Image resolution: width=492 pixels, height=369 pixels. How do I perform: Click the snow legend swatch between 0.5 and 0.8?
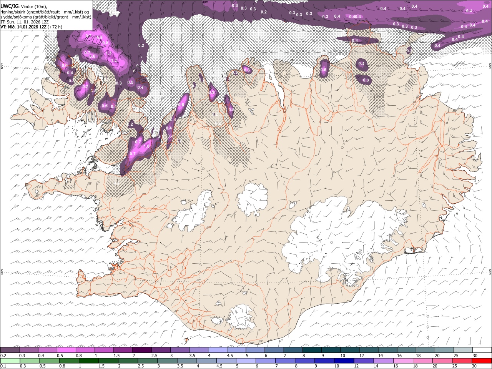(66, 350)
